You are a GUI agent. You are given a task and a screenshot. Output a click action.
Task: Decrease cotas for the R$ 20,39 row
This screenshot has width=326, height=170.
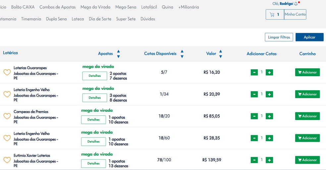click(254, 94)
